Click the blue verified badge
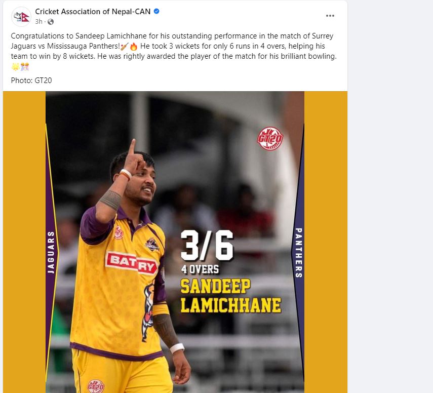Image resolution: width=433 pixels, height=393 pixels. tap(156, 11)
